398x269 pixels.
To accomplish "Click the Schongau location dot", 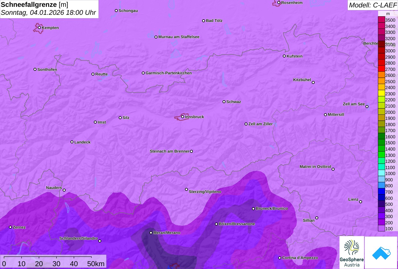I will [116, 11].
